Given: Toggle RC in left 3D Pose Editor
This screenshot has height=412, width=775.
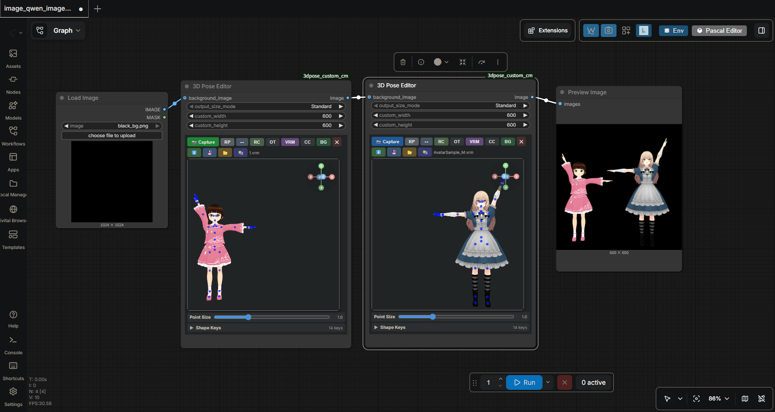Looking at the screenshot, I should tap(257, 142).
